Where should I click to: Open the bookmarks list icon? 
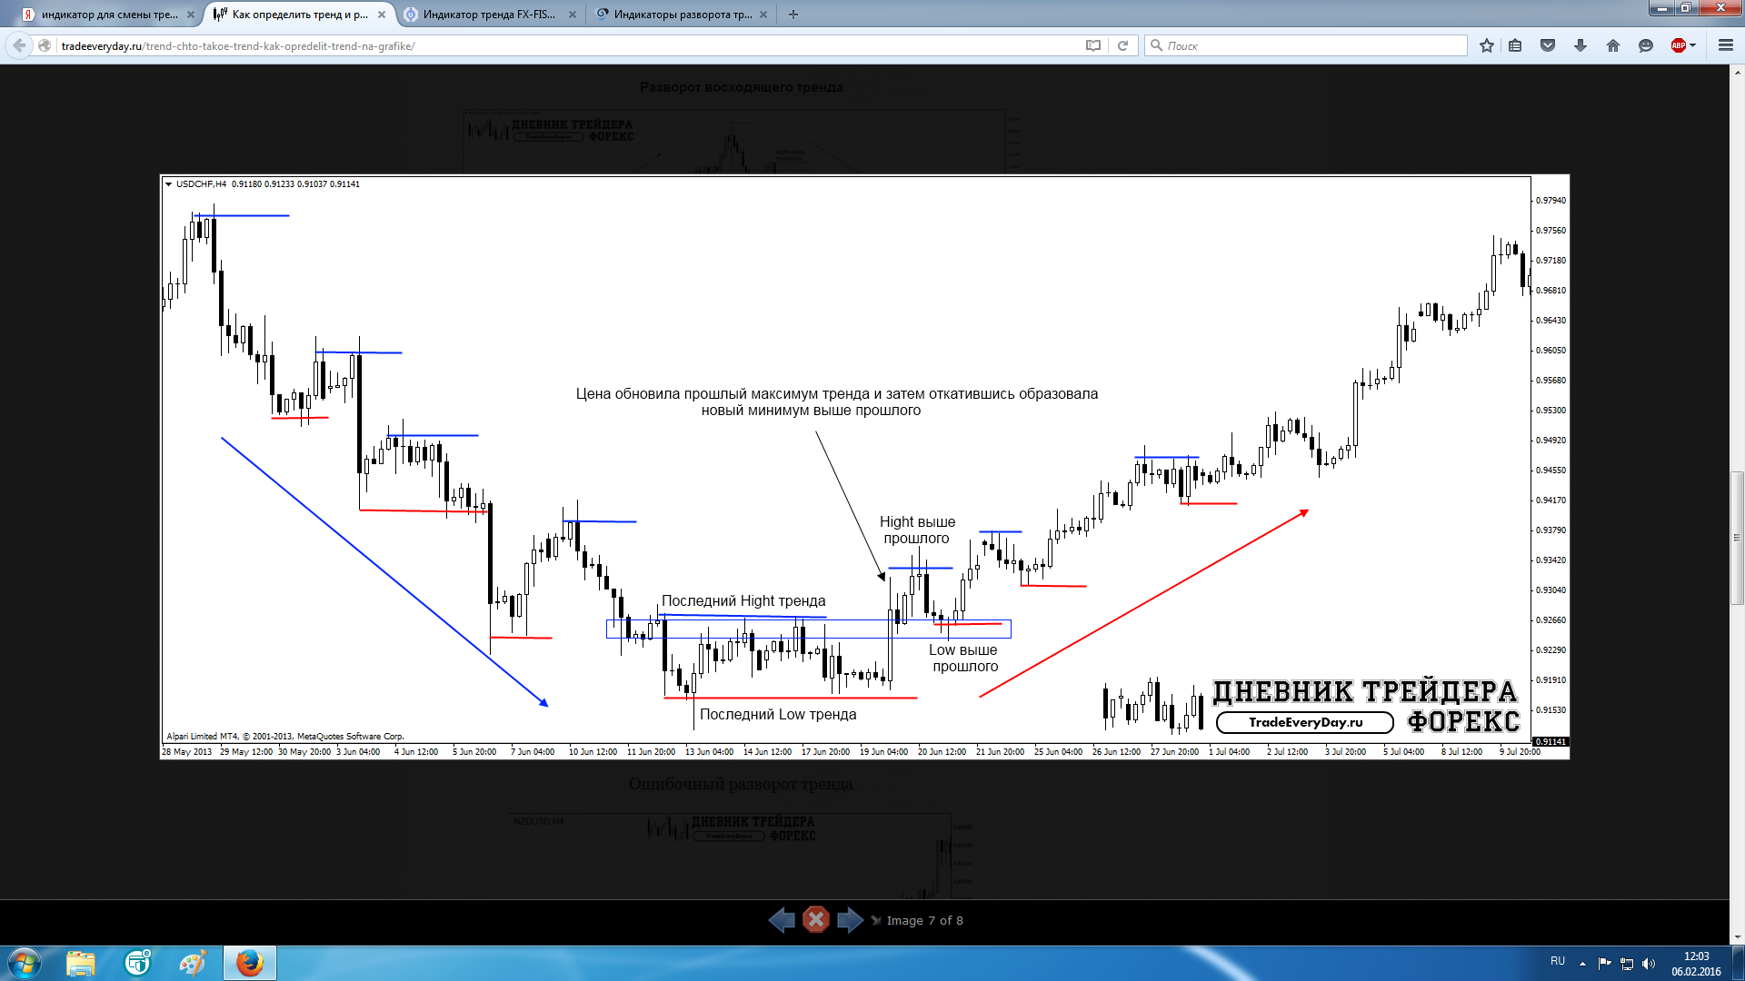click(x=1515, y=45)
